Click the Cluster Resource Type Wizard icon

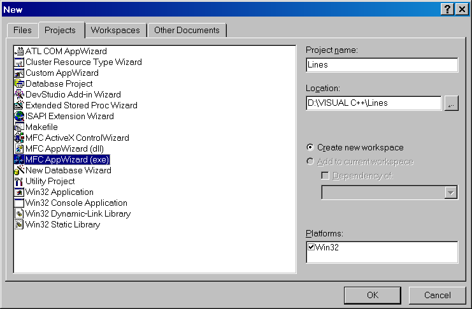click(x=19, y=62)
